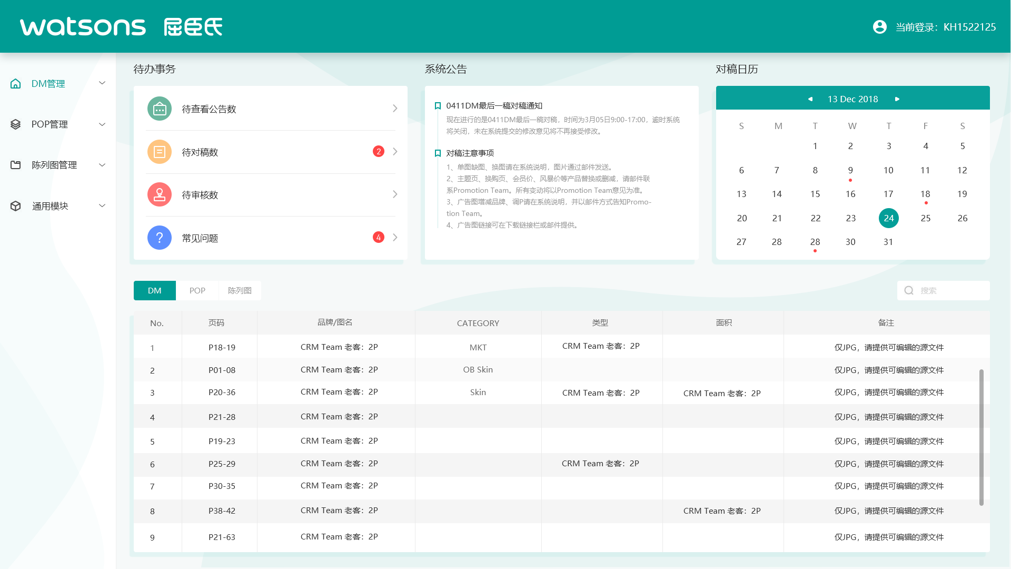Image resolution: width=1011 pixels, height=569 pixels.
Task: Click the bookmark icon beside 0411DM最后一稿对稿通知
Action: (438, 106)
